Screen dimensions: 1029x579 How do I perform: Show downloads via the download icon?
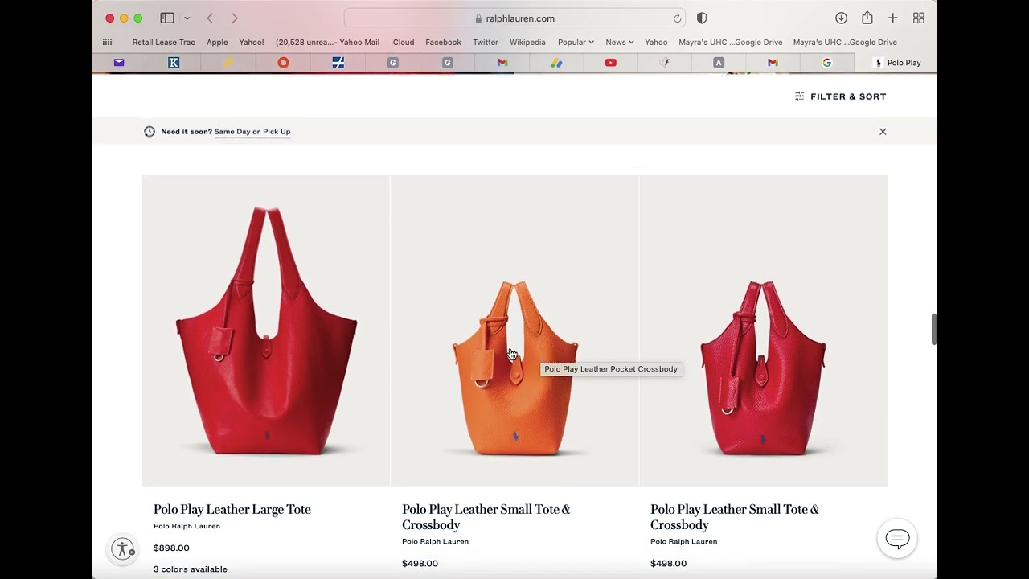(841, 18)
